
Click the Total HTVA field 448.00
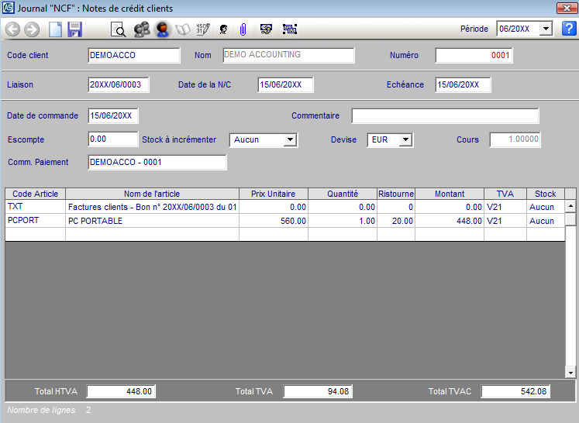point(121,391)
